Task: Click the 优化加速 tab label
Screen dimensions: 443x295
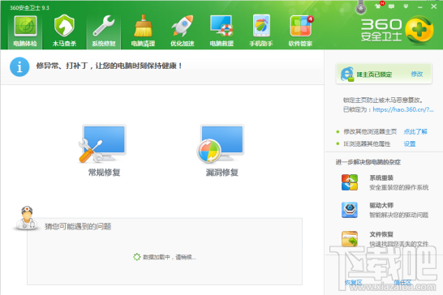Action: 183,44
